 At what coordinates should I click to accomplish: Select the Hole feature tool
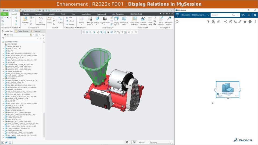pos(69,17)
